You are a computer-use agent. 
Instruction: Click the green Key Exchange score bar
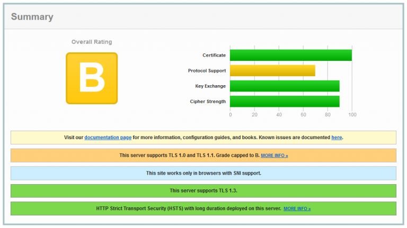(x=285, y=86)
